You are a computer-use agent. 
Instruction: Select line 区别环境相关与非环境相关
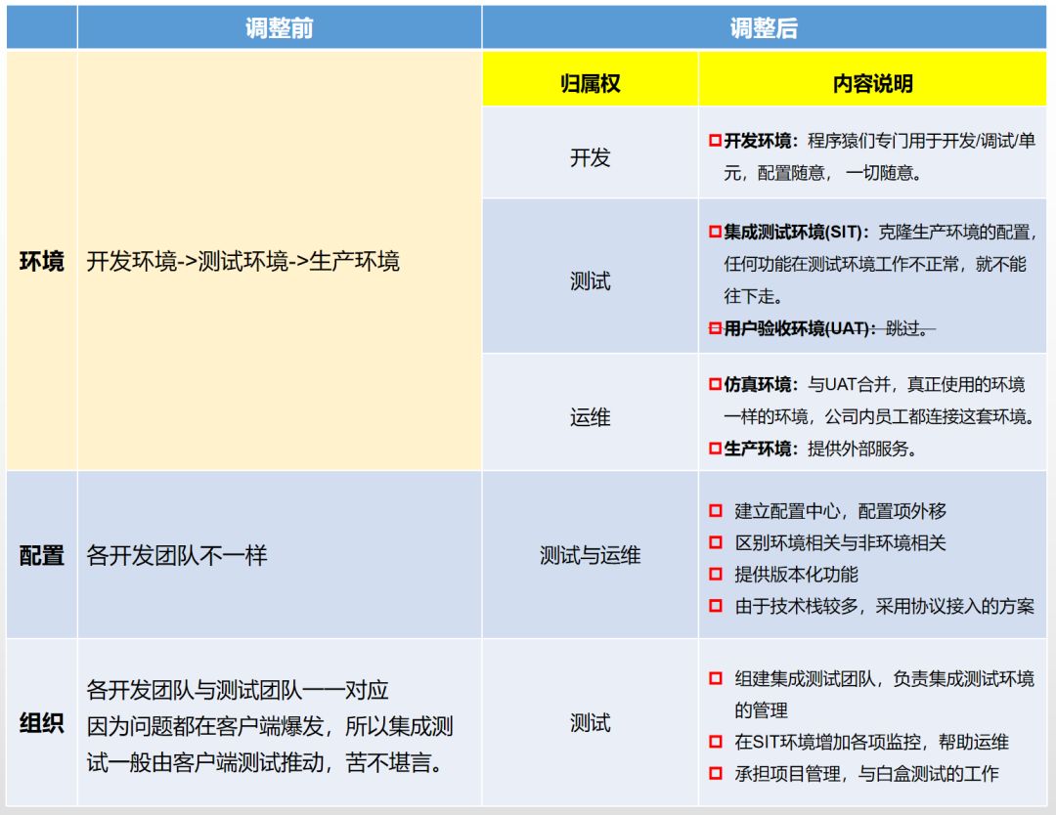click(x=841, y=543)
